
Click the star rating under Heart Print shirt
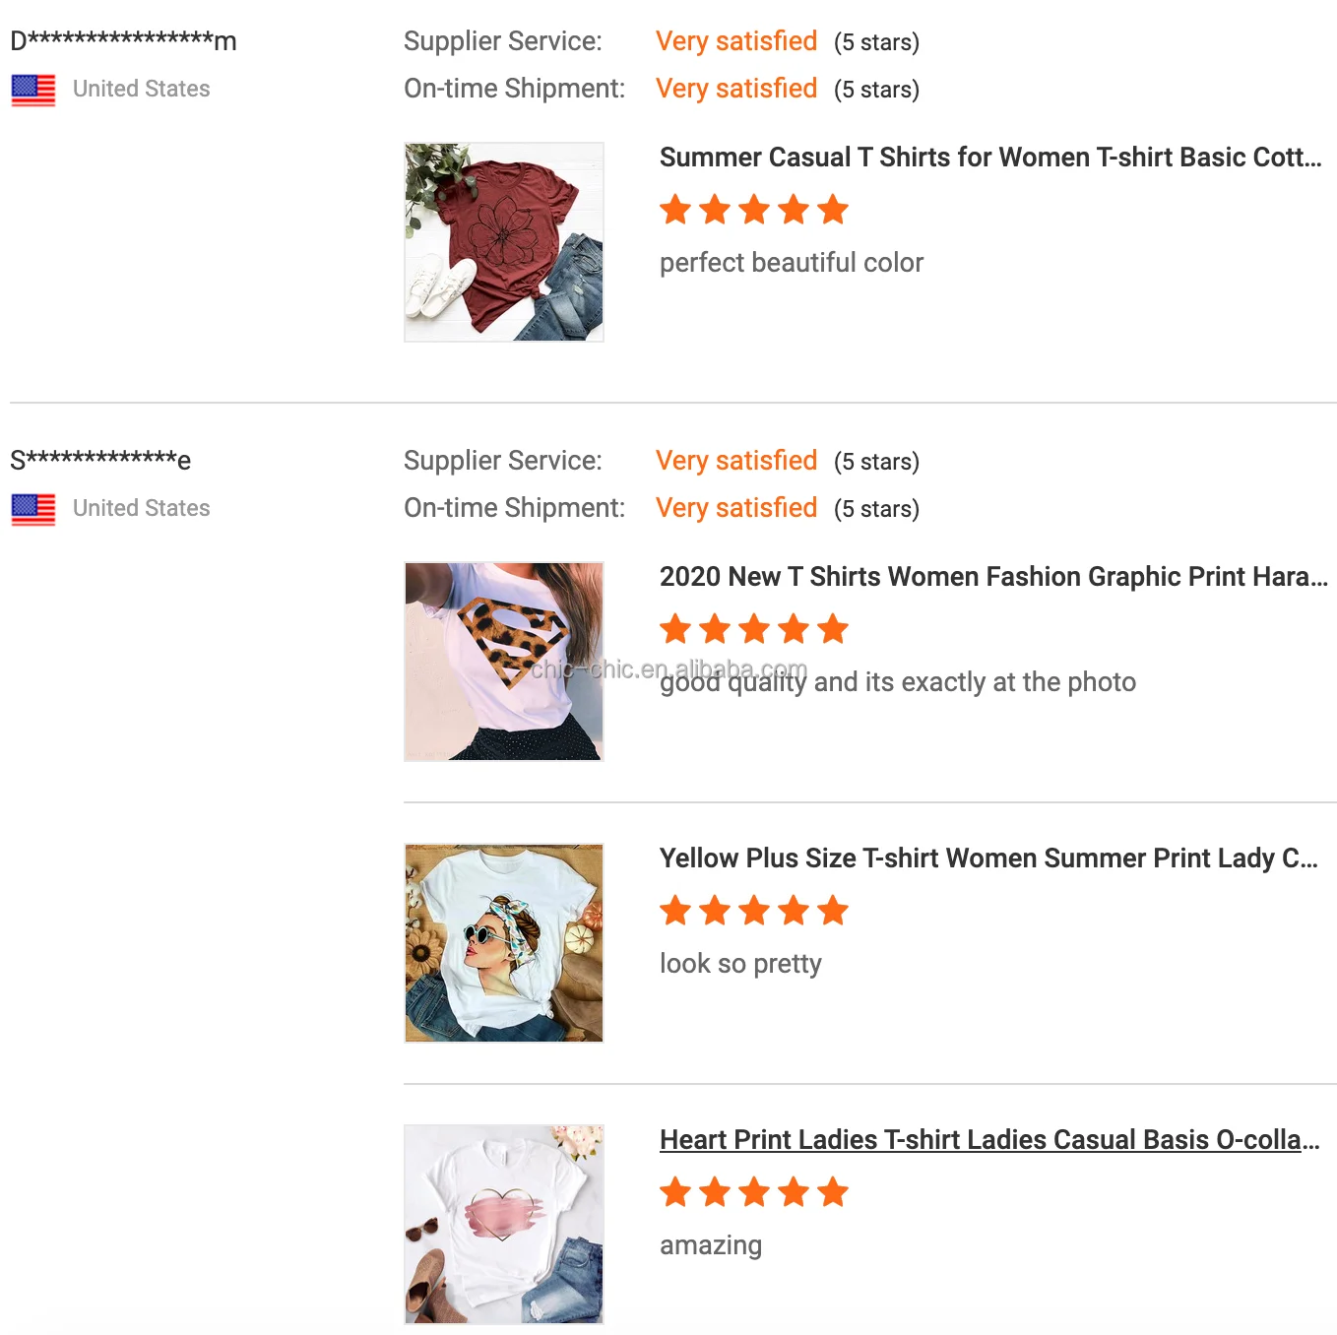753,1192
